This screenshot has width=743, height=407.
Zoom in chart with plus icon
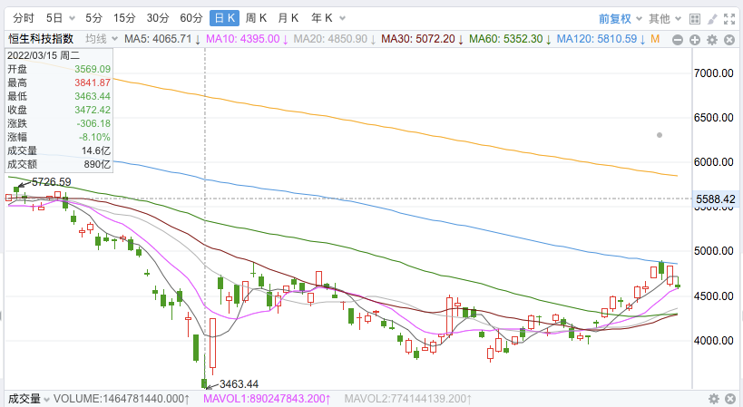pyautogui.click(x=695, y=40)
